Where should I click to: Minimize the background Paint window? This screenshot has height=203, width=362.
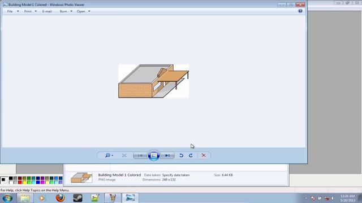(338, 3)
